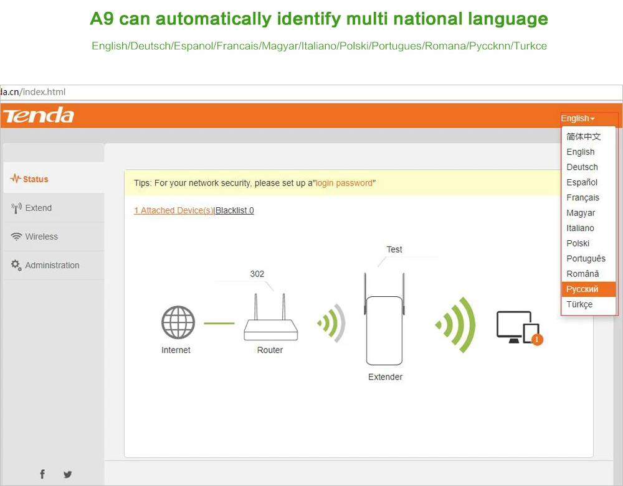The width and height of the screenshot is (623, 486).
Task: Click the Internet label
Action: point(176,350)
